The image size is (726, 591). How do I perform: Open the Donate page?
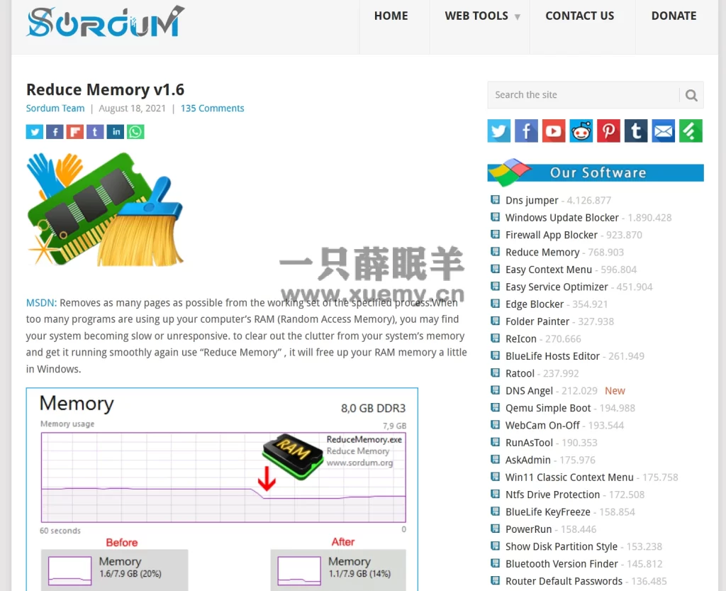674,16
